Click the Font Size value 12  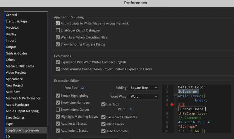click(82, 88)
